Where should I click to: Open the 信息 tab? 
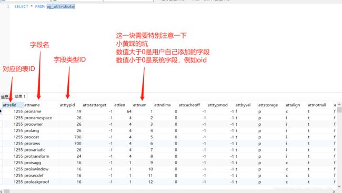(4, 97)
